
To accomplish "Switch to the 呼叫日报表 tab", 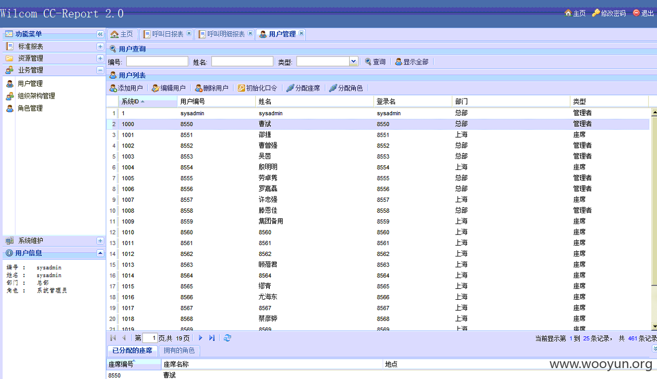I will point(164,34).
